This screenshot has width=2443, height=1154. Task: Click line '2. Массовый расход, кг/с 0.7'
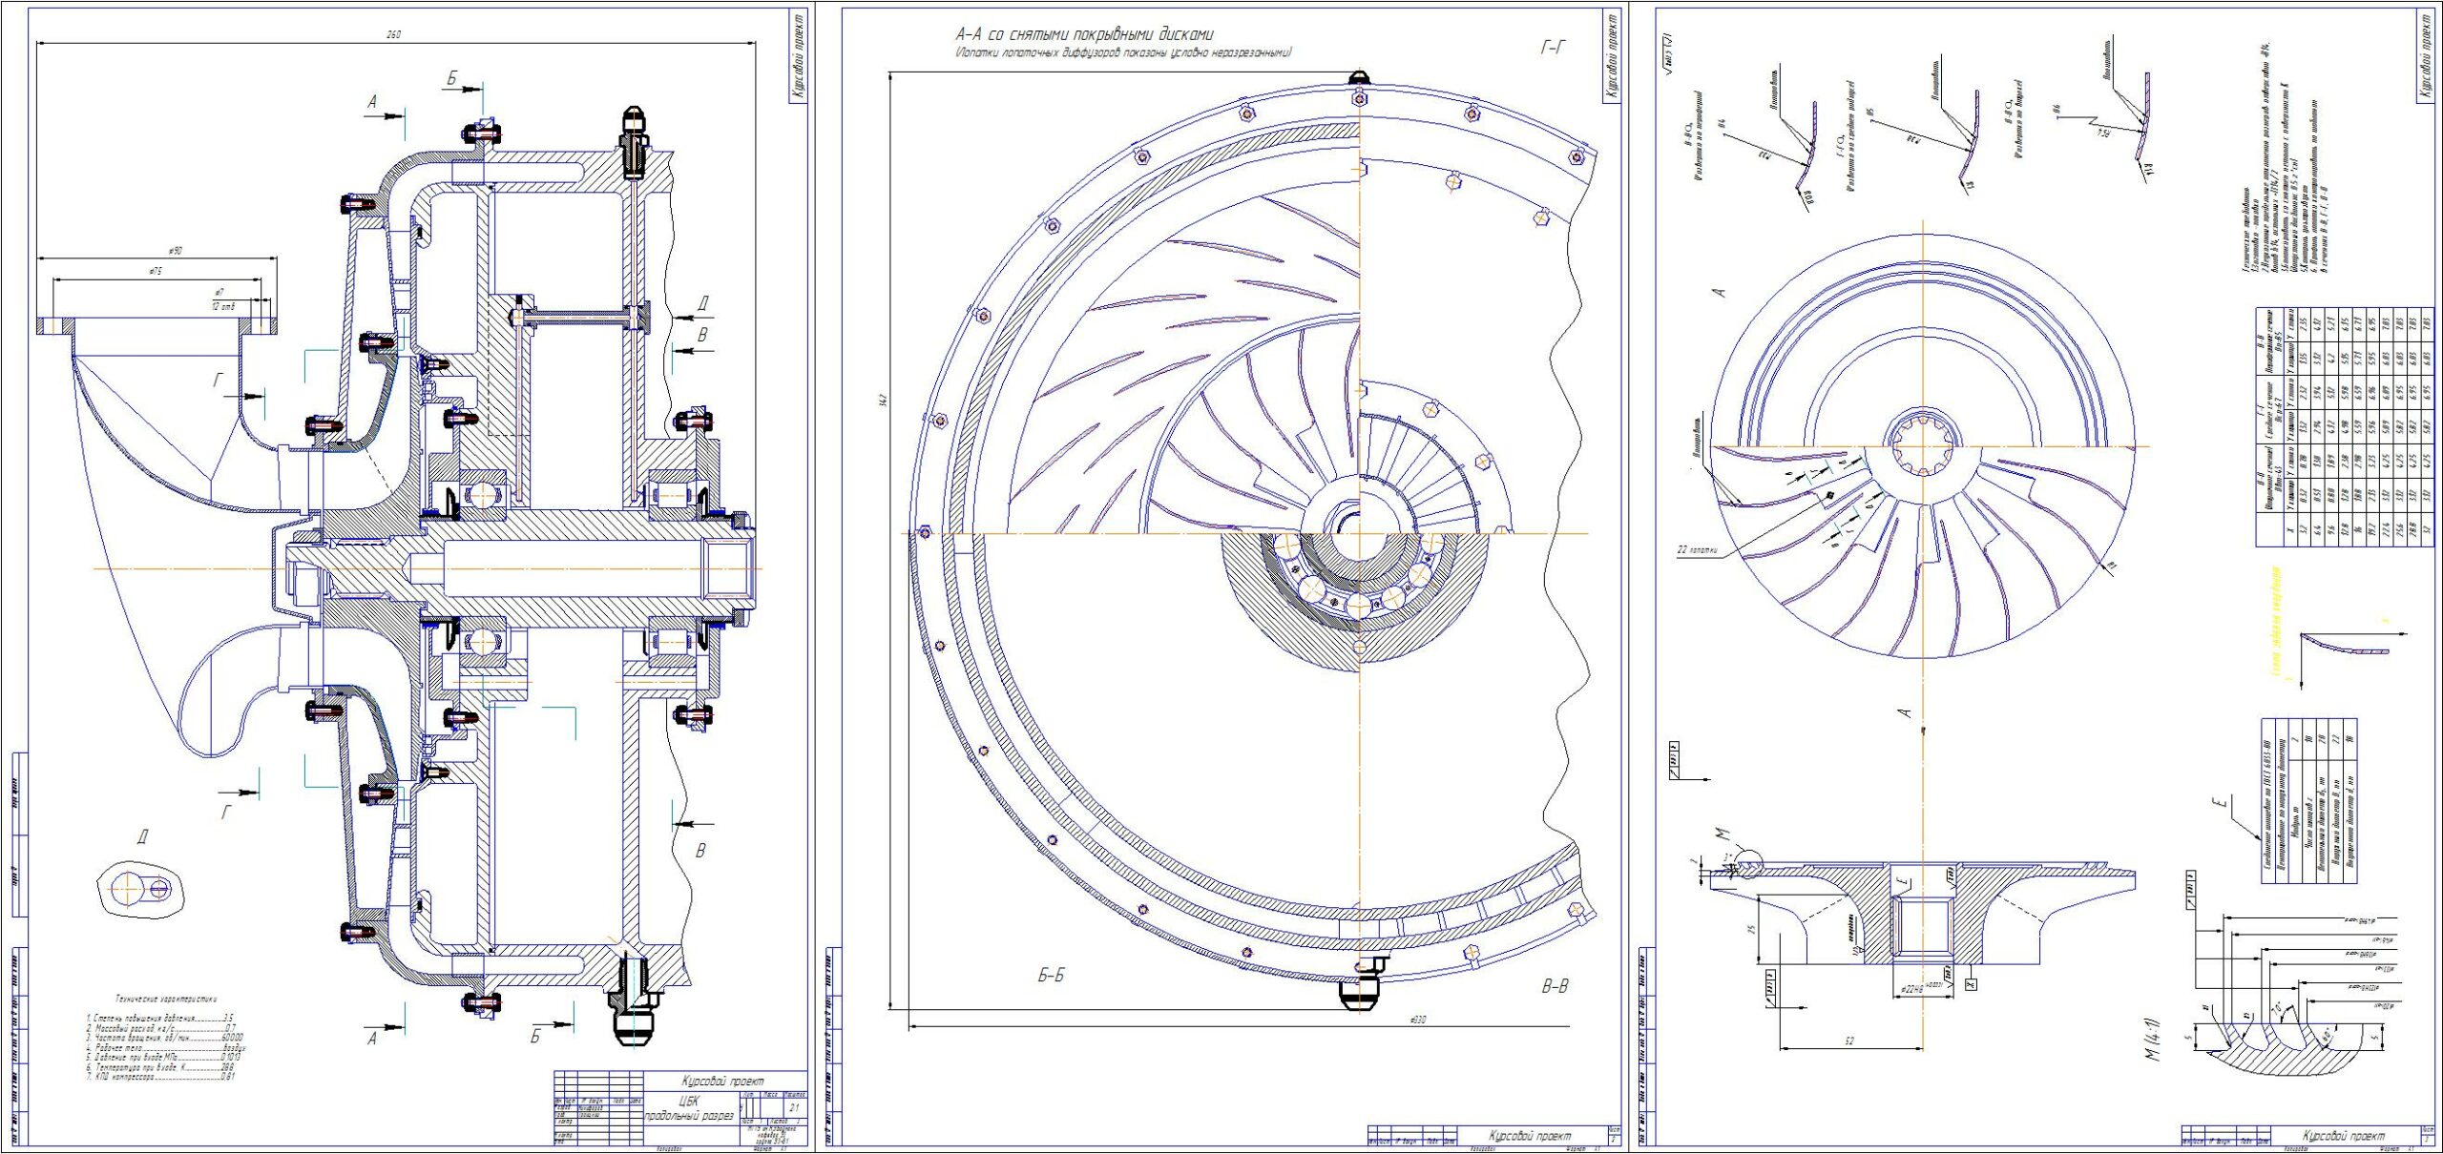(160, 1028)
